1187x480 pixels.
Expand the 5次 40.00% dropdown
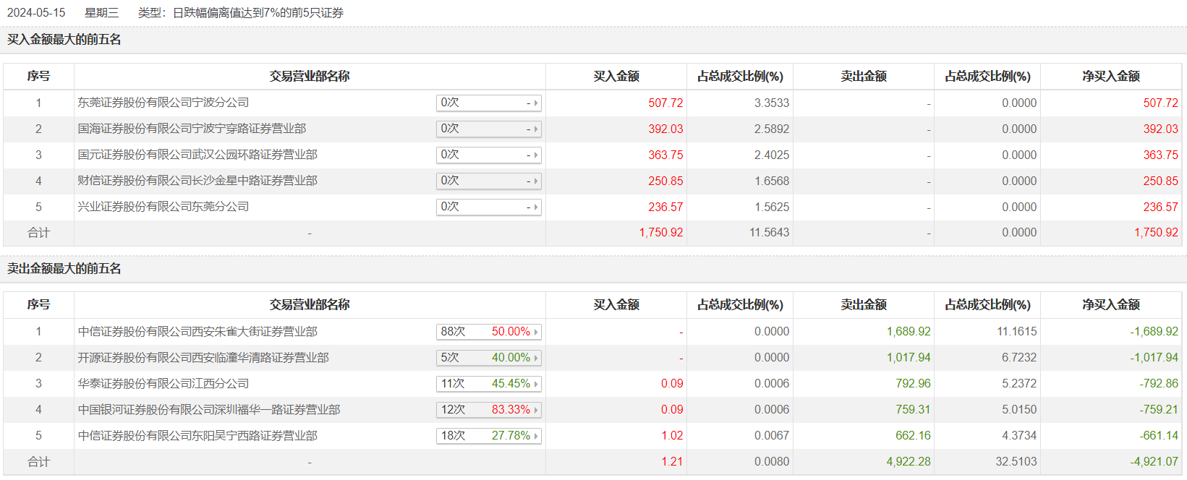[x=489, y=358]
